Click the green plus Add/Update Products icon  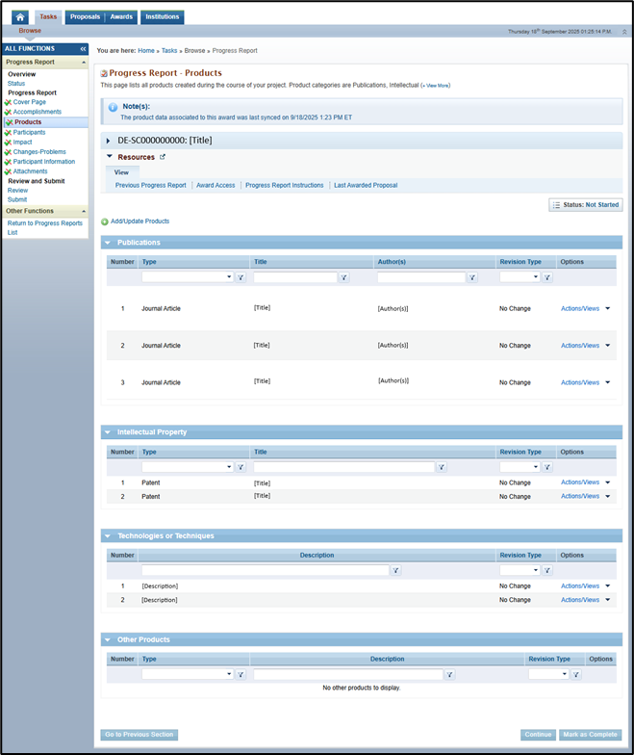[105, 221]
